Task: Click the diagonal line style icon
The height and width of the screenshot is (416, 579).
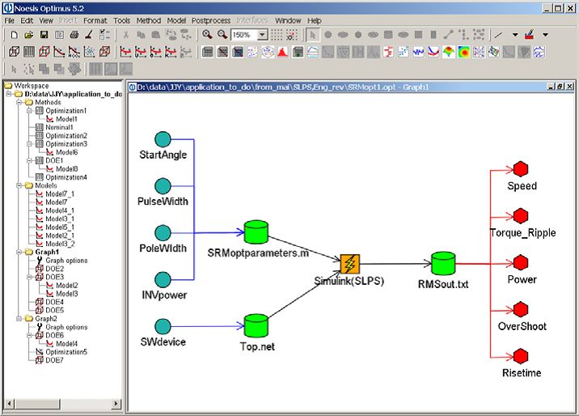Action: [x=499, y=35]
